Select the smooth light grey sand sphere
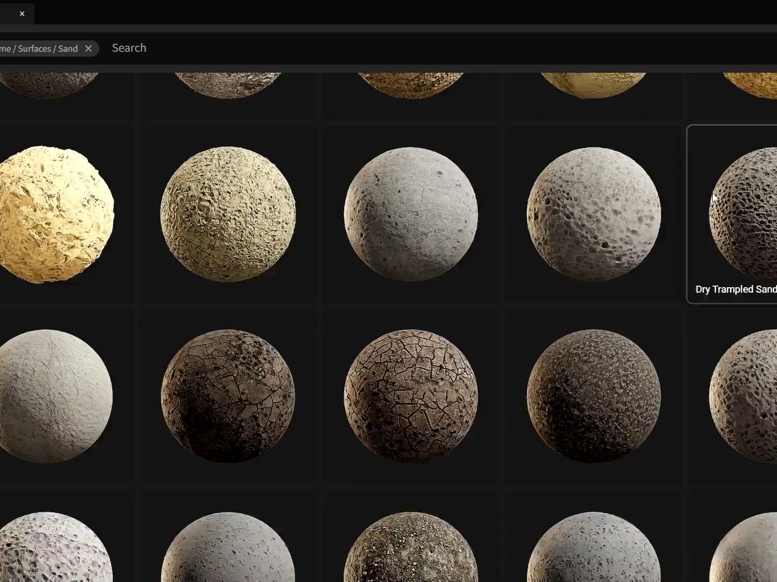 [x=411, y=214]
